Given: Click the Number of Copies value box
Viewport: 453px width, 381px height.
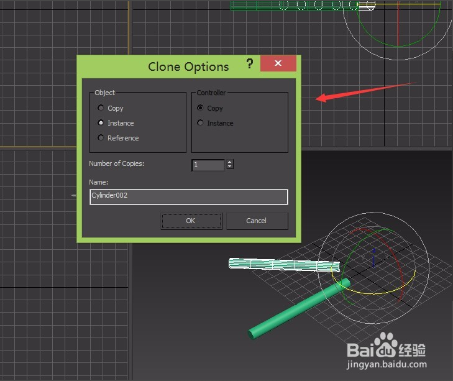Looking at the screenshot, I should tap(208, 165).
